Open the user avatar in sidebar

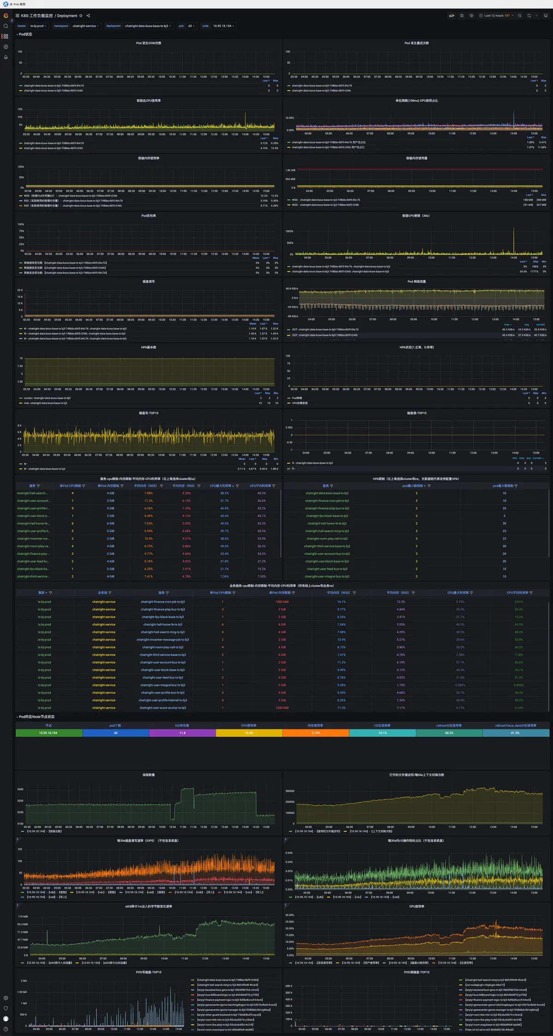pos(6,1018)
